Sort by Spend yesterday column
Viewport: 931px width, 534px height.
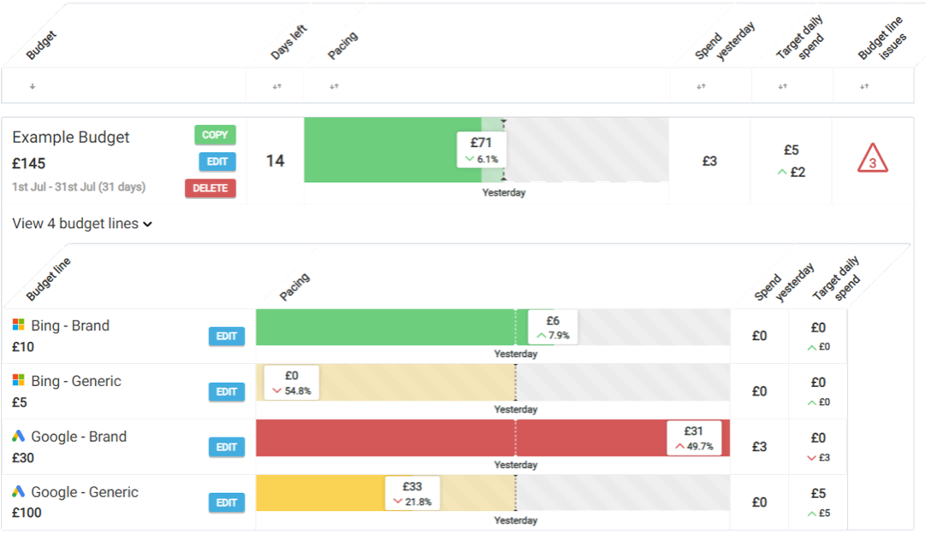[x=701, y=86]
